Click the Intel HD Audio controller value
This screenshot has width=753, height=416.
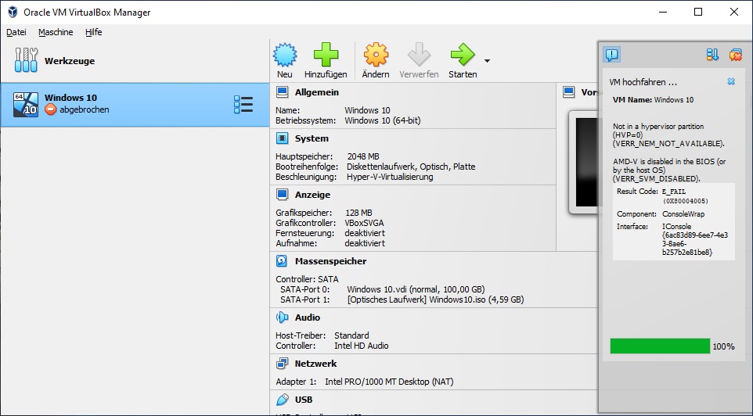tap(361, 346)
